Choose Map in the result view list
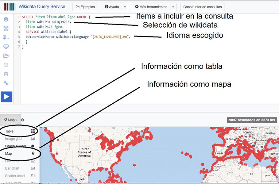 click(9, 153)
